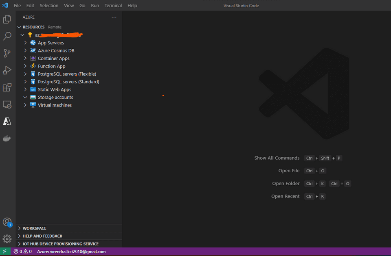391x256 pixels.
Task: Open the Terminal menu
Action: pos(113,5)
